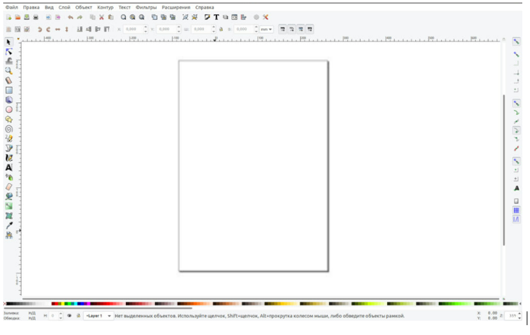The image size is (530, 335).
Task: Select the Spray tool
Action: [x=9, y=177]
